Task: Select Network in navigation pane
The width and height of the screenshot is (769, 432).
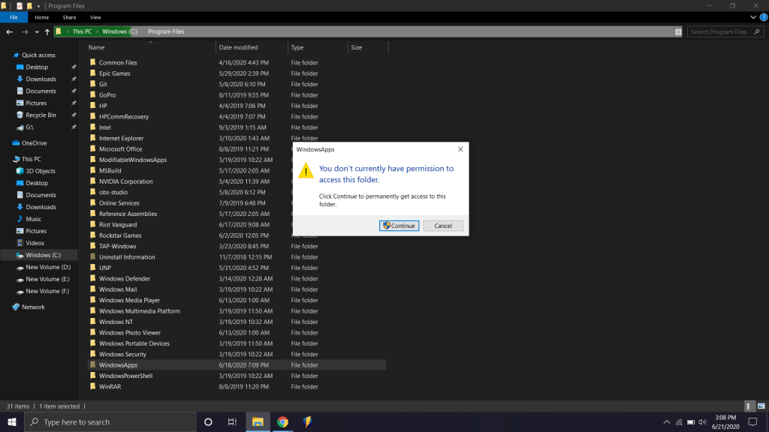Action: coord(33,307)
